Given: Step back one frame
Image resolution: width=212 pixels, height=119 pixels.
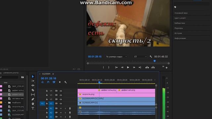Looking at the screenshot, I should (122, 67).
